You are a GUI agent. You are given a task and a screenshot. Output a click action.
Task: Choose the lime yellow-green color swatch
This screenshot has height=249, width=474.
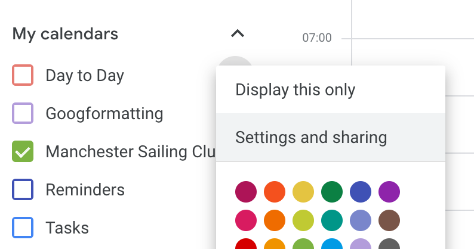click(303, 220)
